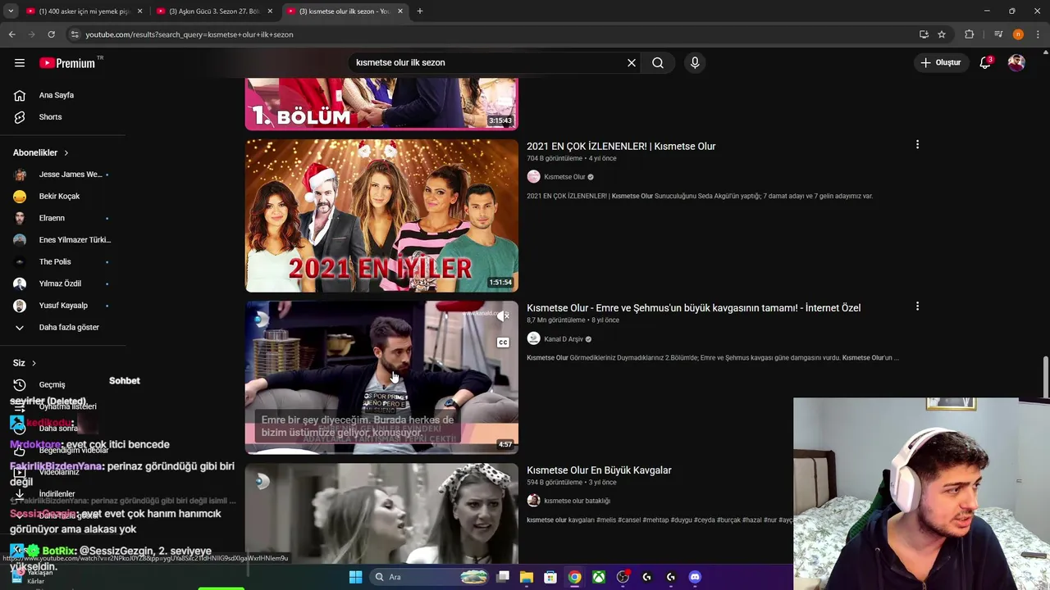This screenshot has height=590, width=1050.
Task: Toggle captions CC on video preview
Action: pyautogui.click(x=503, y=343)
